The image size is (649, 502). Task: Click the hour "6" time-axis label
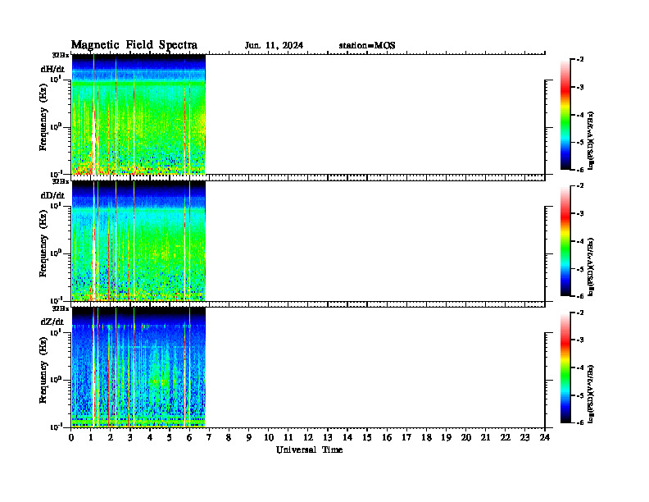tap(189, 438)
